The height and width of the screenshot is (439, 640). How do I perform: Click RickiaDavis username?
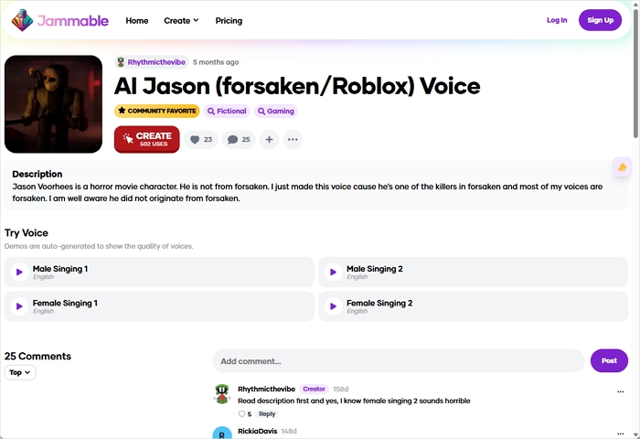coord(258,432)
